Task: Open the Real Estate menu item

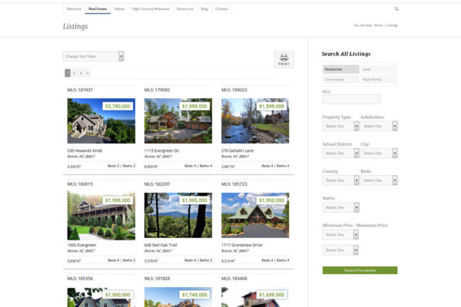Action: 98,8
